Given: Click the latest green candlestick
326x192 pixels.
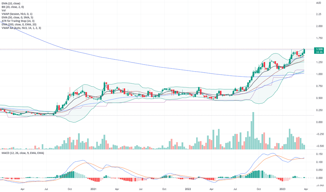Looking at the screenshot, I should (x=304, y=51).
